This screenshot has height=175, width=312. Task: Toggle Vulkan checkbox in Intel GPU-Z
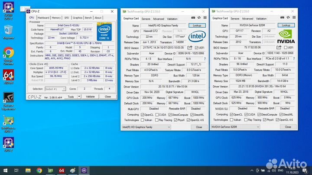coord(142,120)
